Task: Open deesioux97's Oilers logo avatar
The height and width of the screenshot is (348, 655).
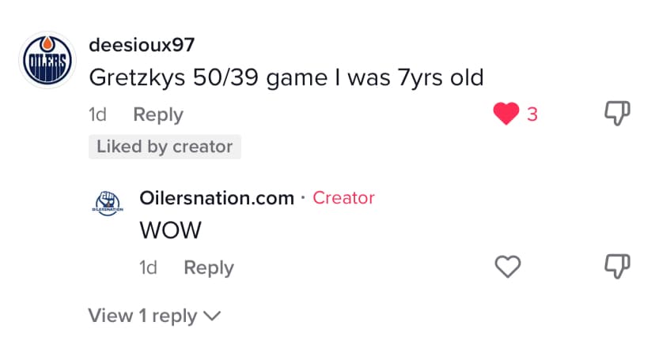Action: pyautogui.click(x=47, y=61)
